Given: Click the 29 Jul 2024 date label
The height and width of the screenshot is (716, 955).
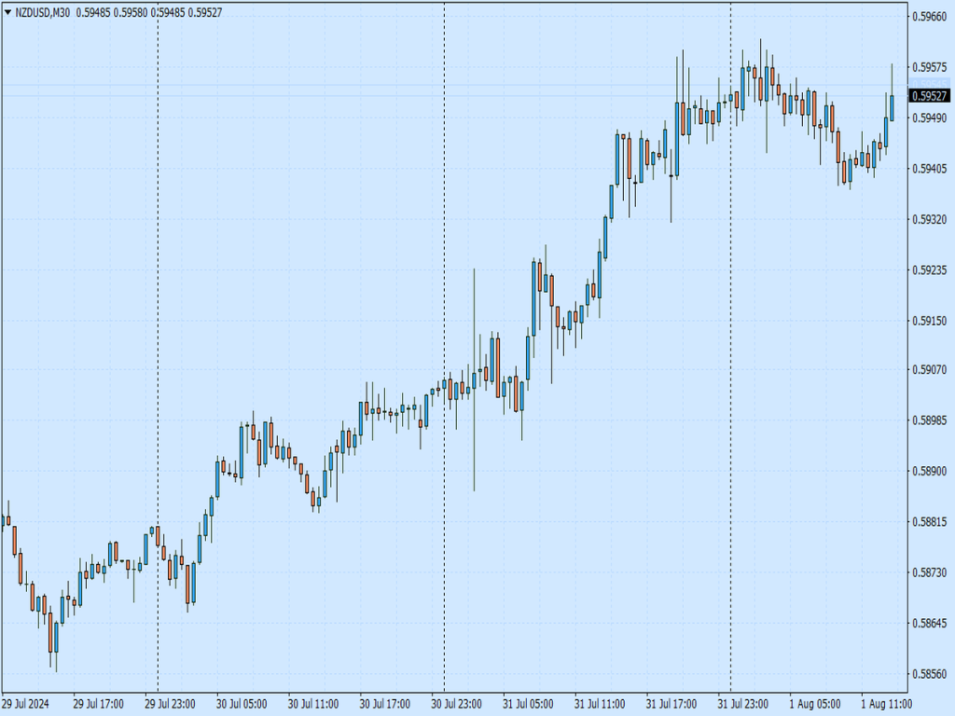Looking at the screenshot, I should (25, 703).
